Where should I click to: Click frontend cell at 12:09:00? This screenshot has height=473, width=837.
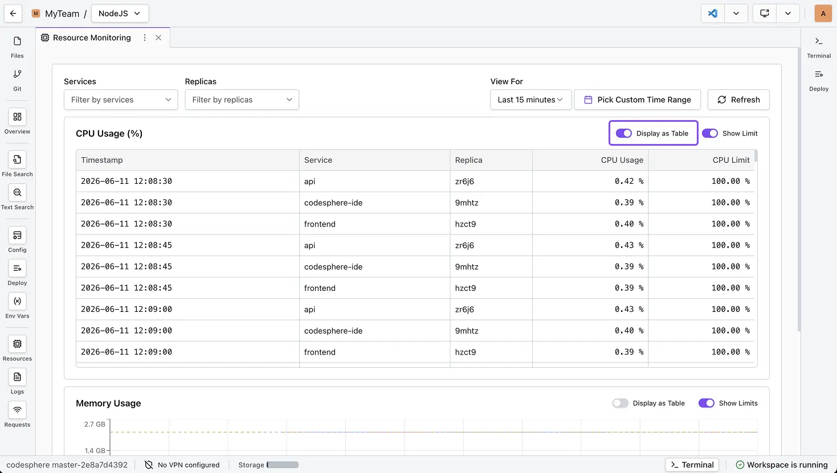374,352
